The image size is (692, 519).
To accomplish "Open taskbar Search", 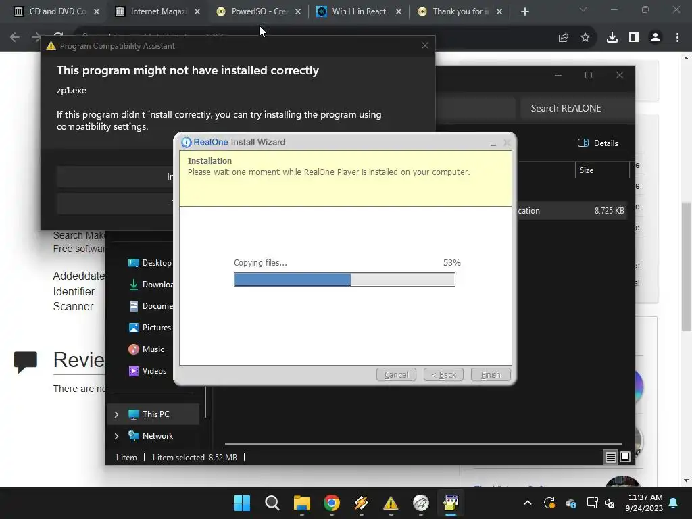I will (x=272, y=503).
